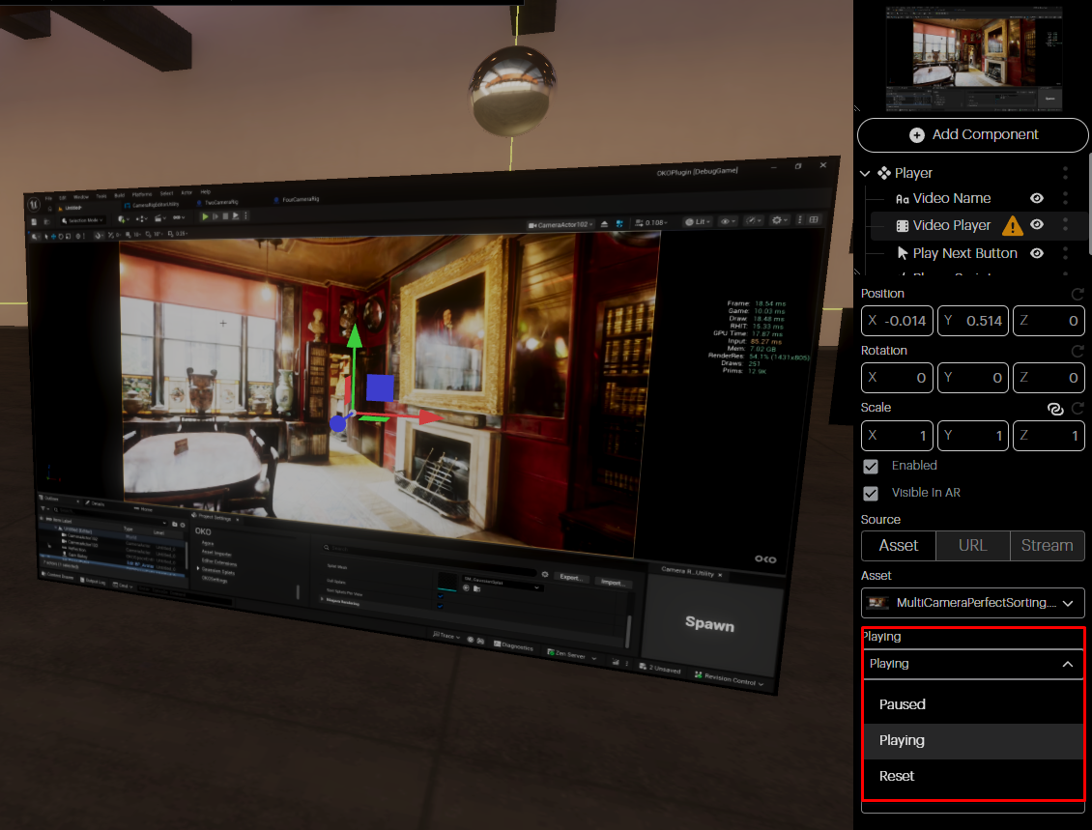Toggle visibility of Play Next Button

tap(1037, 253)
